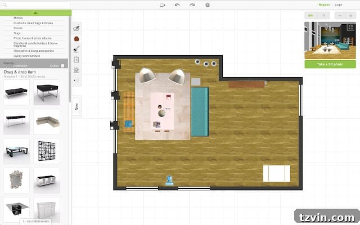Open the vertical View tab
Viewport: 360px width, 225px height.
[x=76, y=106]
